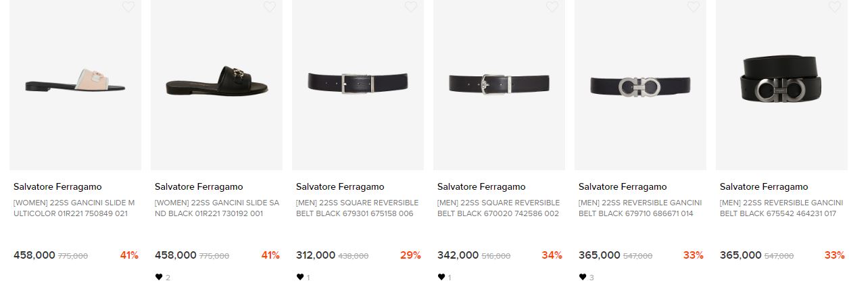The image size is (849, 283).
Task: Add multicolor Gancini slide to wishlist heart
Action: click(x=128, y=7)
